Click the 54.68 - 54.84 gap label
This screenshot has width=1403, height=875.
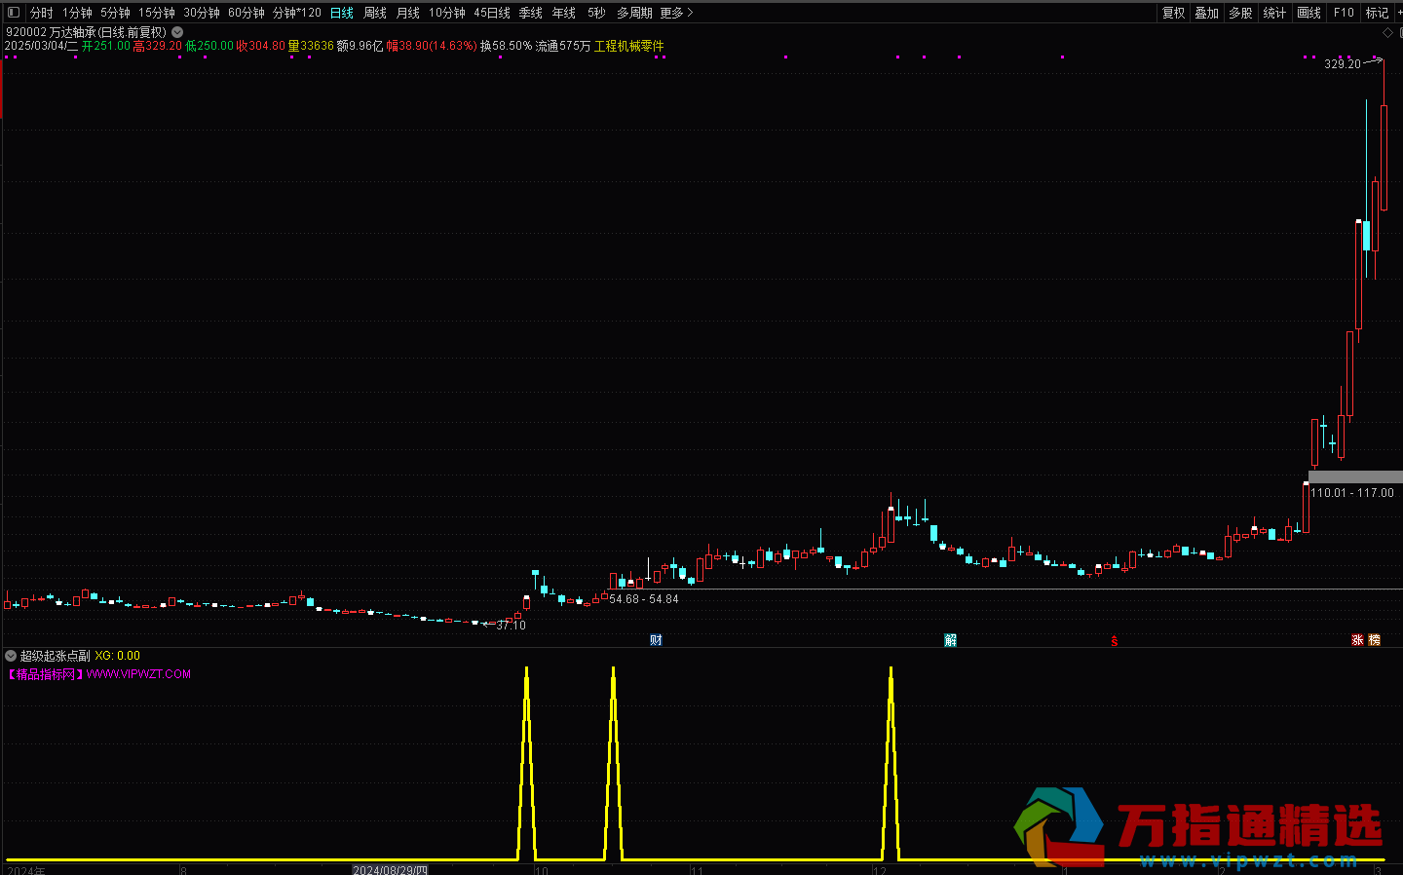(x=643, y=599)
